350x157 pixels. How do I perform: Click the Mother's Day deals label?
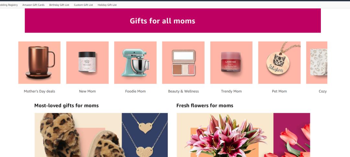[39, 91]
